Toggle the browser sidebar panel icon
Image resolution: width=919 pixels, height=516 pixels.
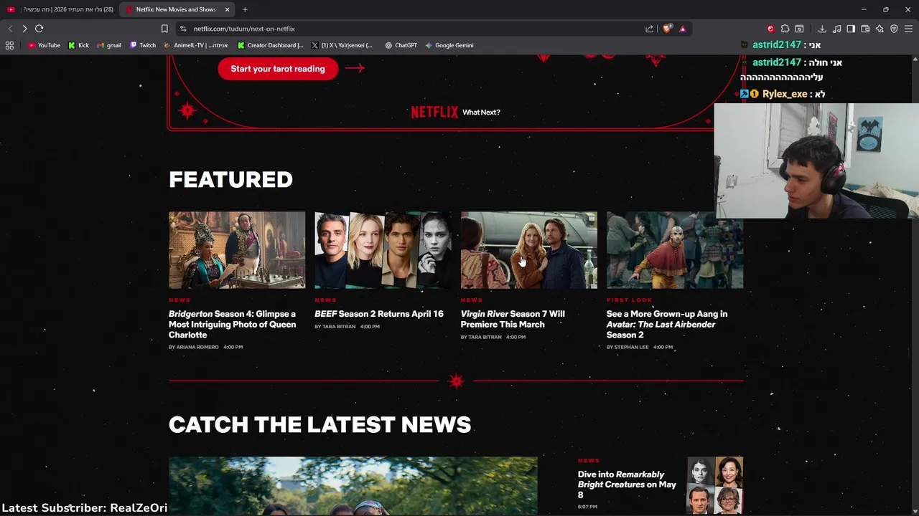click(851, 29)
